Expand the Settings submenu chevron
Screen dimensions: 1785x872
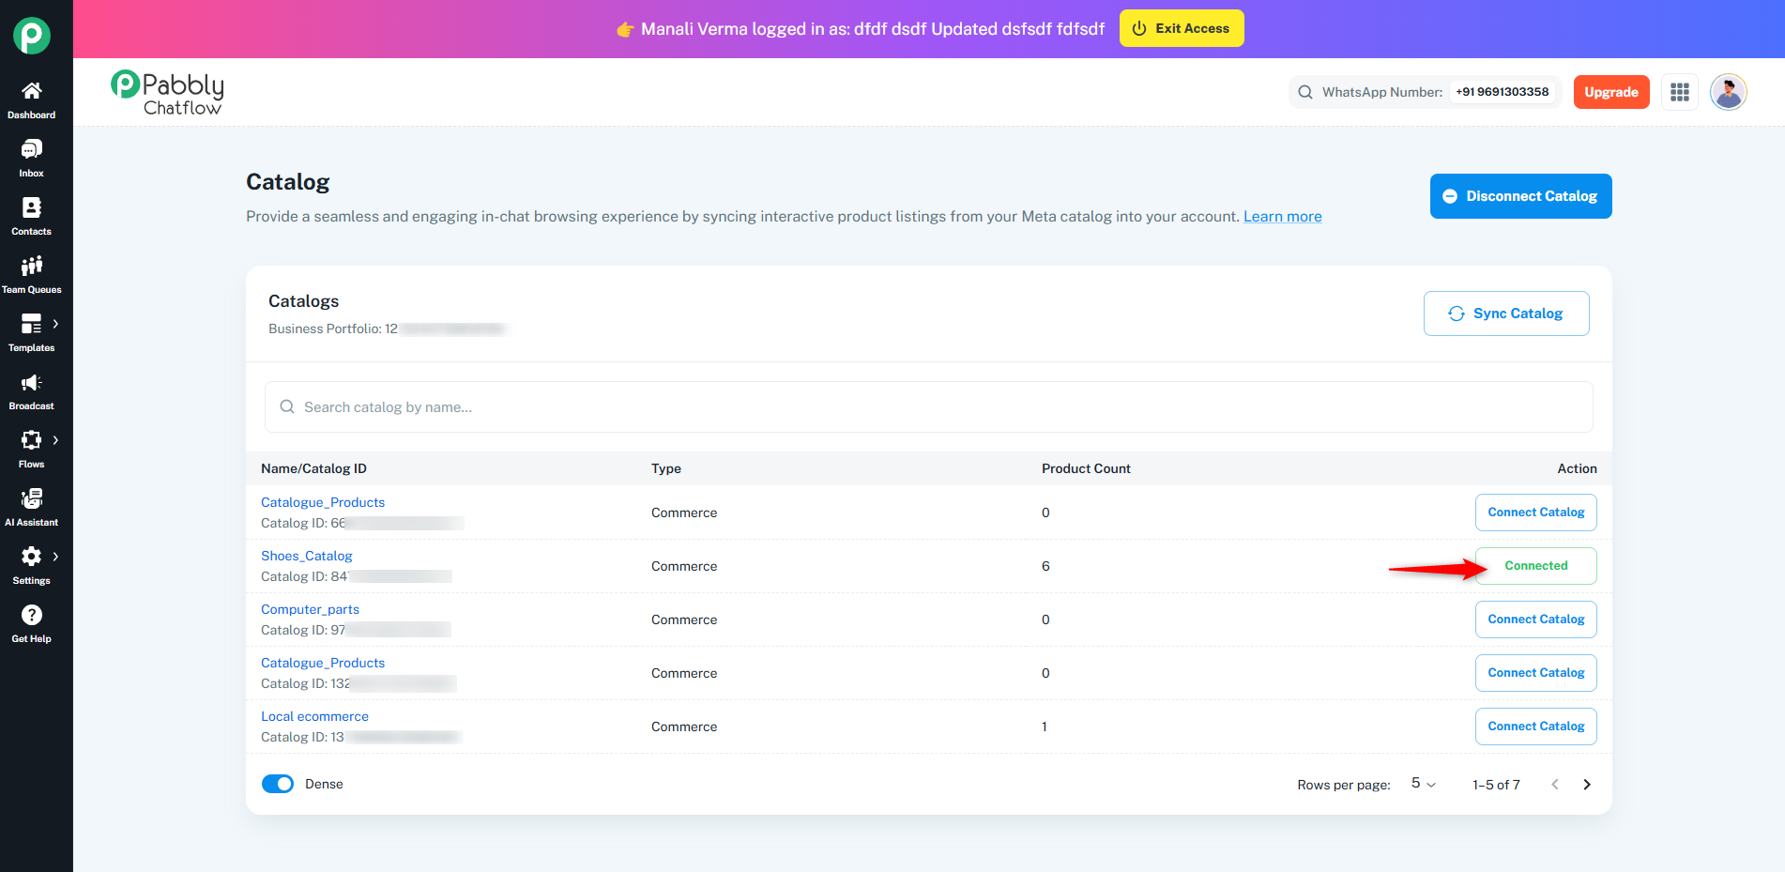coord(56,557)
